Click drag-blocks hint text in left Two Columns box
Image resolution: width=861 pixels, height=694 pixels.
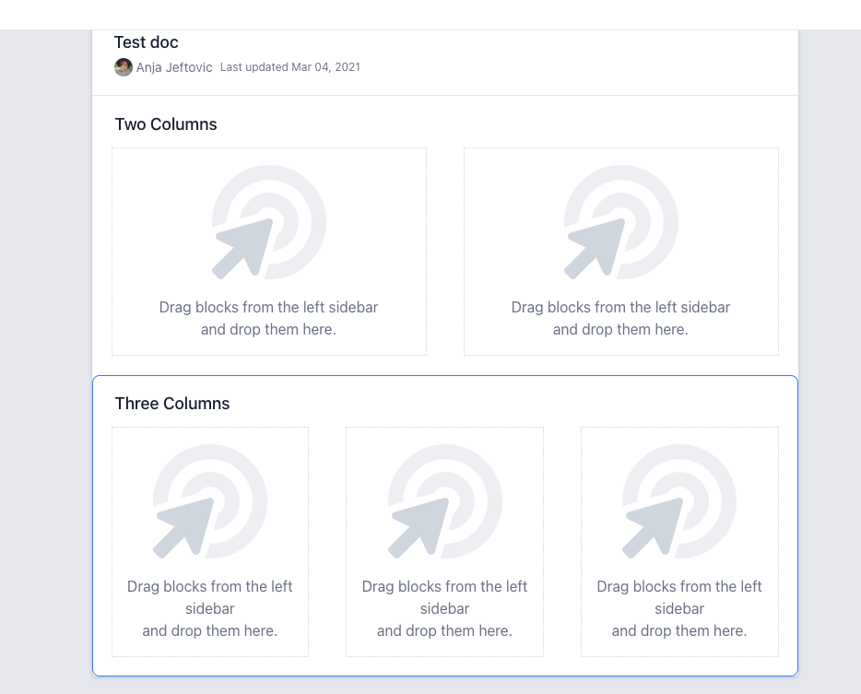[268, 319]
